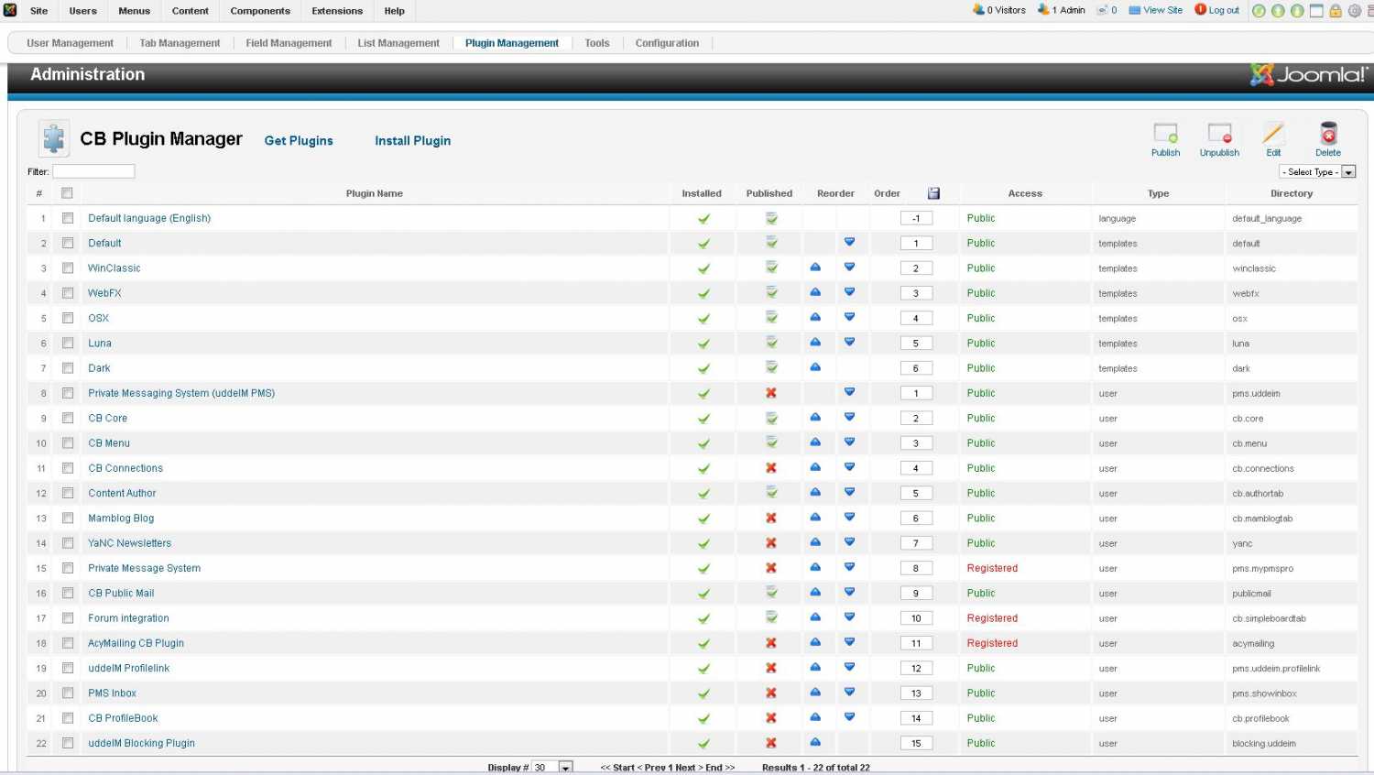
Task: Move WinClassic plugin down
Action: point(849,267)
